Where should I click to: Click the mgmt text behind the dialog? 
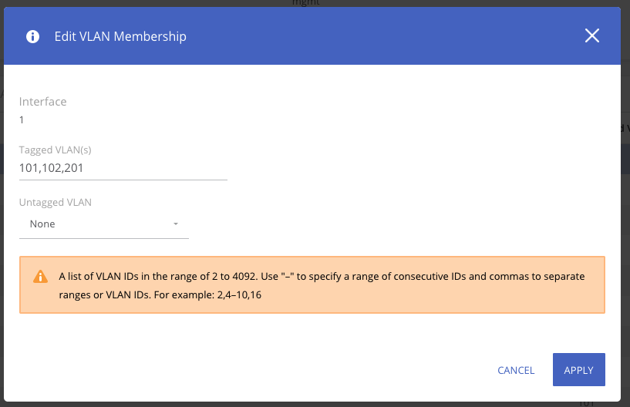coord(305,3)
